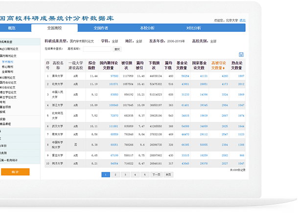This screenshot has width=301, height=224.
Task: Select 核心期刊 in the sidebar
Action: coord(8,67)
